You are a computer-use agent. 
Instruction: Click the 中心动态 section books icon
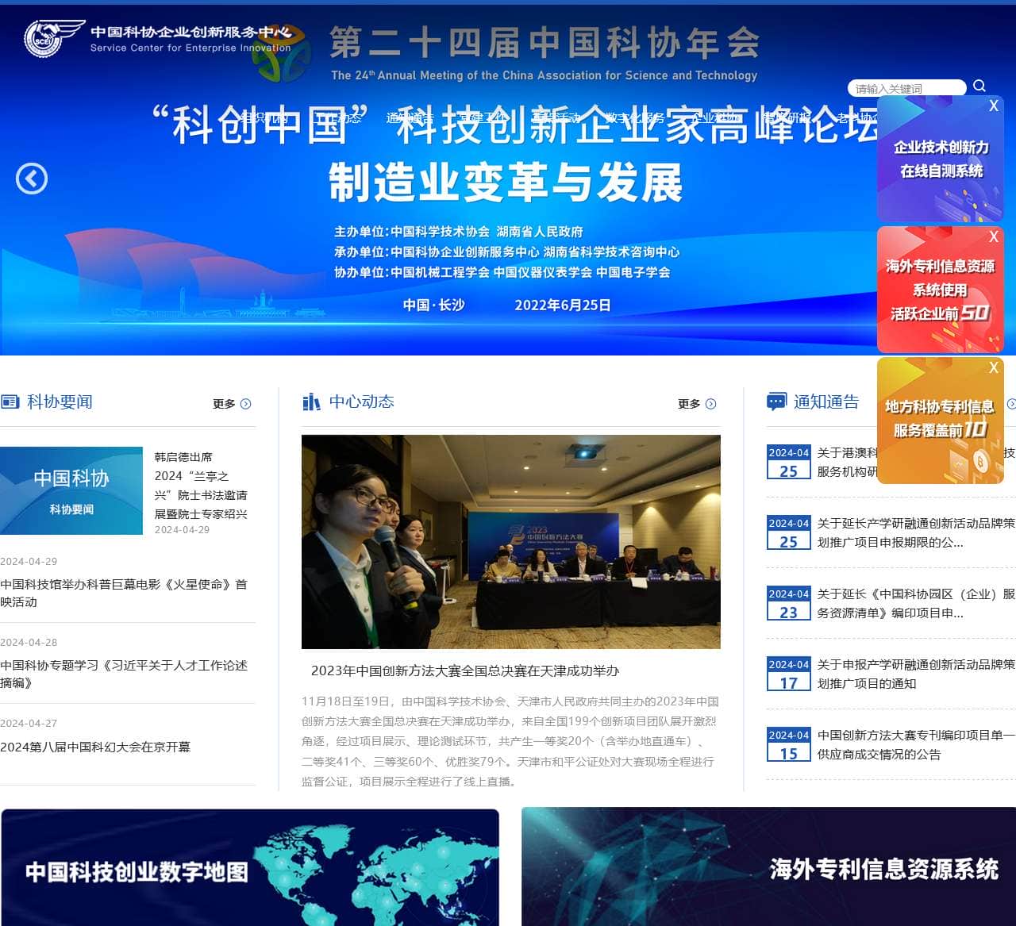pos(311,402)
